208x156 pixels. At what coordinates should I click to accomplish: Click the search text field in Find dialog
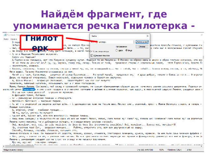[x=115, y=42]
